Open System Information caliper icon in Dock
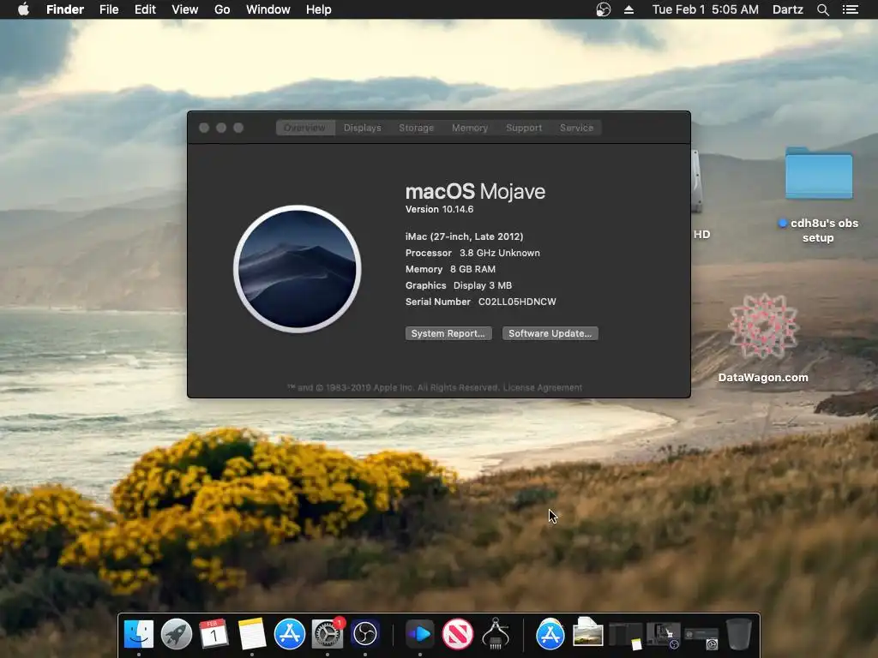878x658 pixels. pos(495,634)
